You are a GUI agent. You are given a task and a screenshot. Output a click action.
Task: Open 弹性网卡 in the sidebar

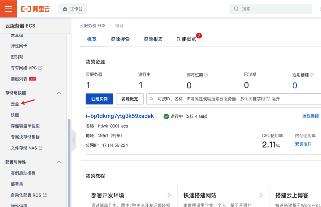19,46
